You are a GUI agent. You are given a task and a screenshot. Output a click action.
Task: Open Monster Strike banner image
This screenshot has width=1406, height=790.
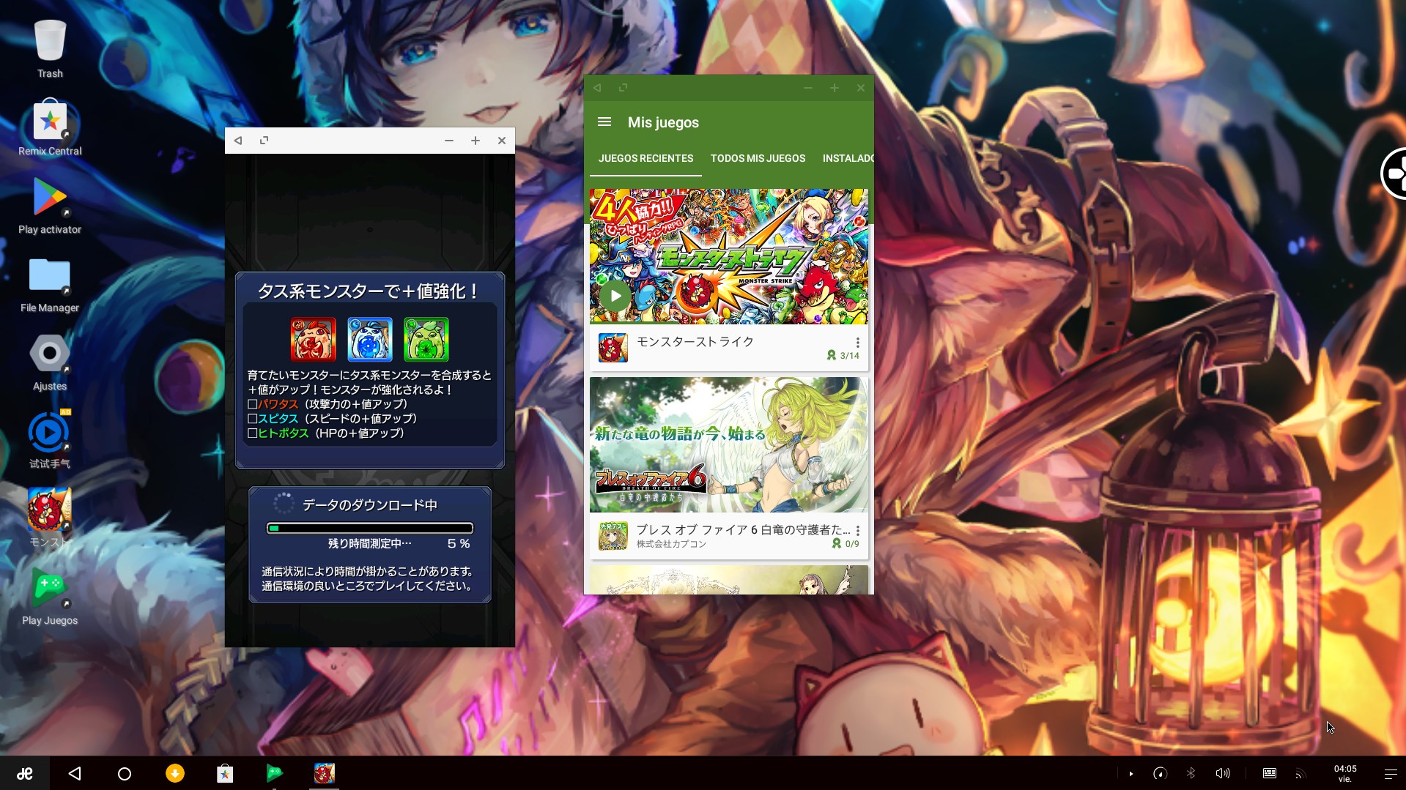[729, 256]
